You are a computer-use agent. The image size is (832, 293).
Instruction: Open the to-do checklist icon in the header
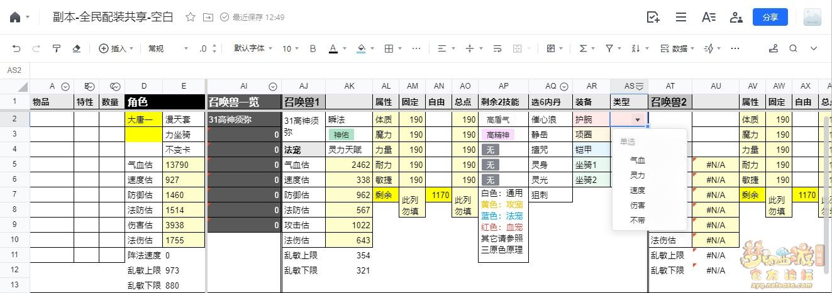[x=653, y=17]
